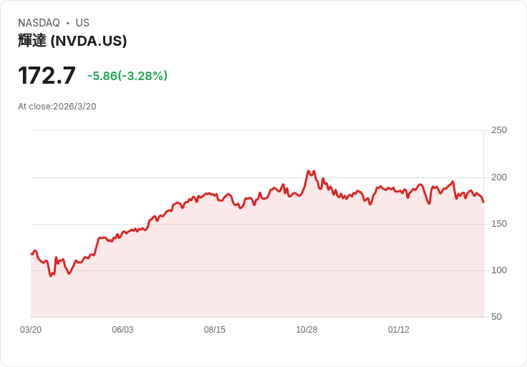527x367 pixels.
Task: Click the 100 price axis label
Action: 498,270
